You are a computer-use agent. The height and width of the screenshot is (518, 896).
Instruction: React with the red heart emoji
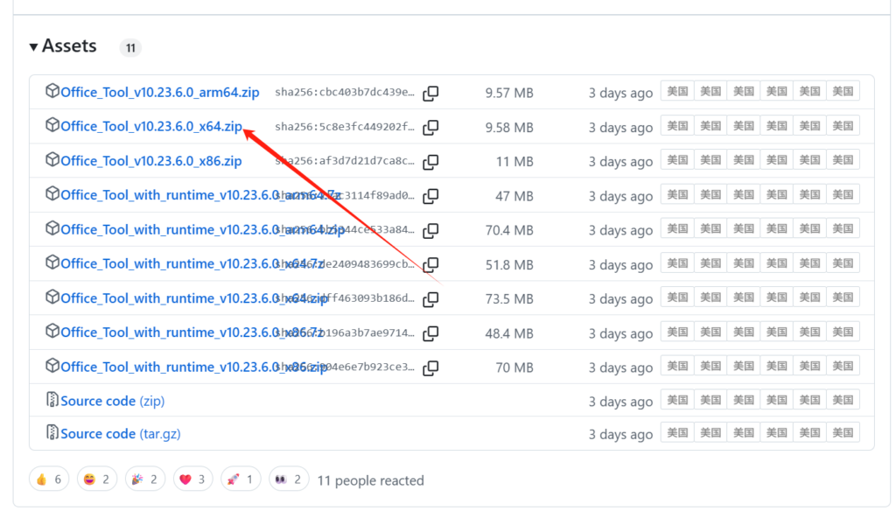click(x=192, y=479)
